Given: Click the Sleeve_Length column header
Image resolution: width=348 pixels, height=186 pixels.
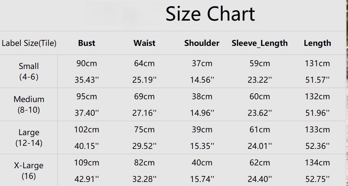Looking at the screenshot, I should pyautogui.click(x=259, y=43).
